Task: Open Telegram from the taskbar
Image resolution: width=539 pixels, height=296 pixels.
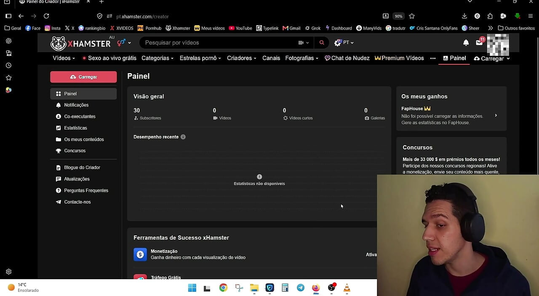Action: [300, 288]
